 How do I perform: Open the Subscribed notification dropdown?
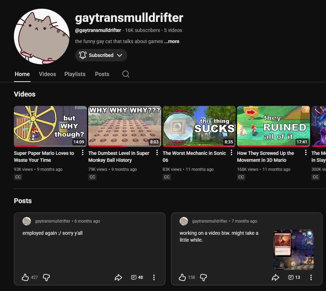(x=101, y=55)
